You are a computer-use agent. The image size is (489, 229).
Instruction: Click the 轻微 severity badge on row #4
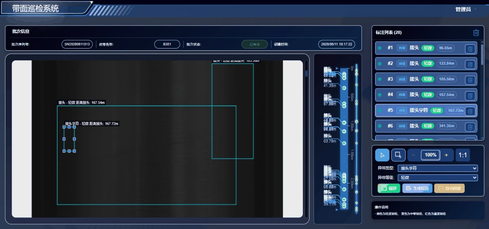[x=428, y=95]
